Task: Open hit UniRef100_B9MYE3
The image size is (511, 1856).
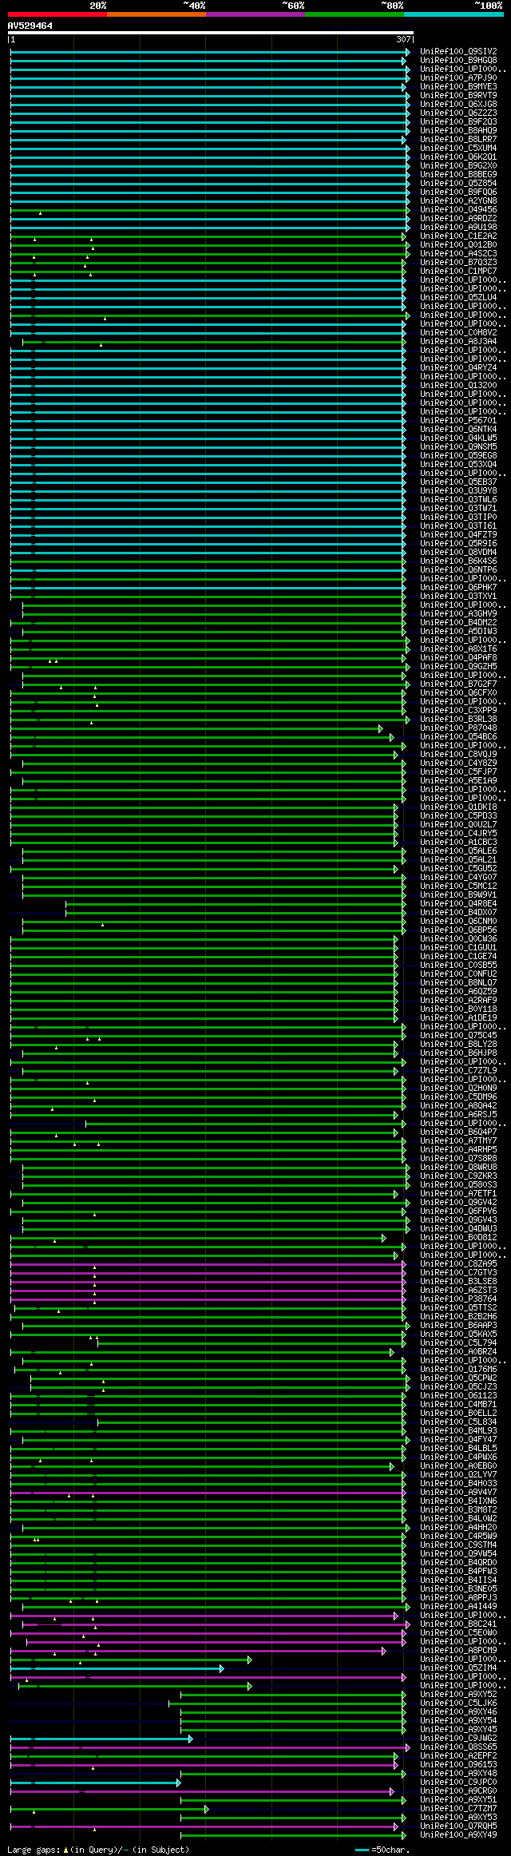Action: [458, 87]
